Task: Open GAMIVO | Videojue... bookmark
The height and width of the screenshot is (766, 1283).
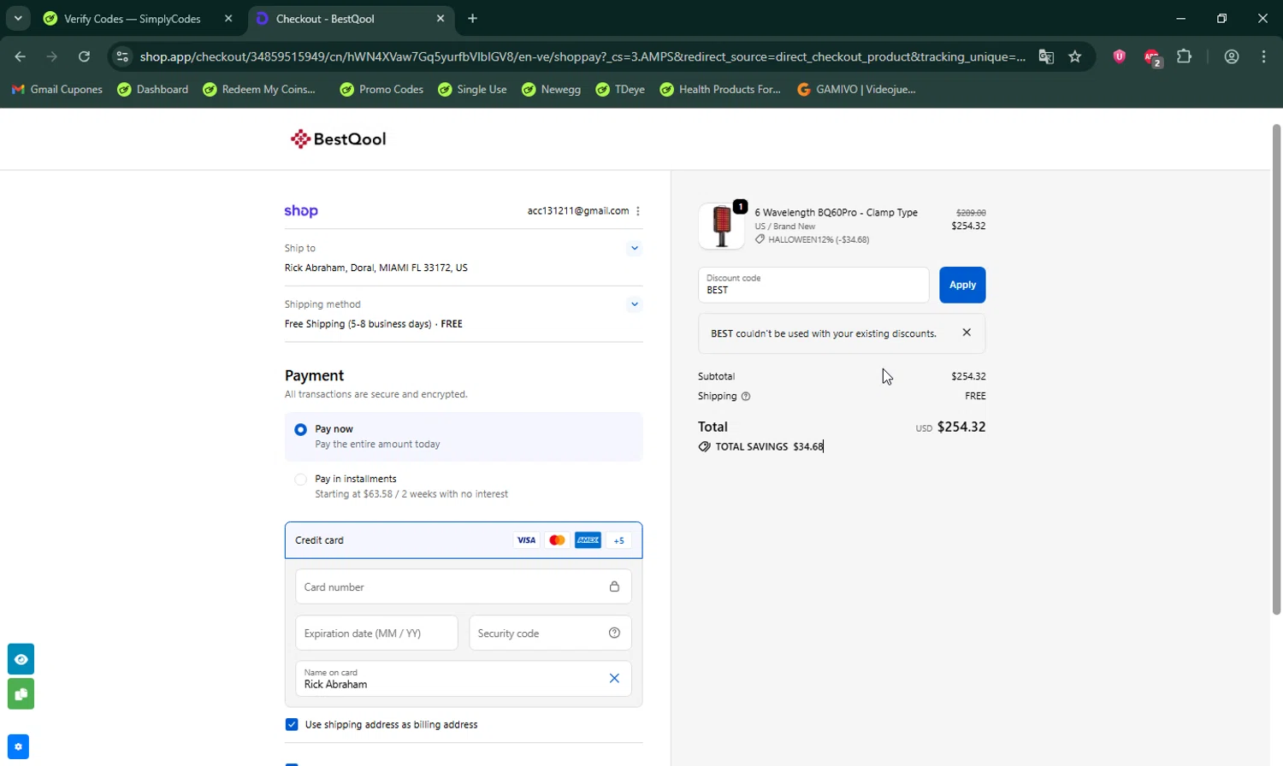Action: point(856,89)
